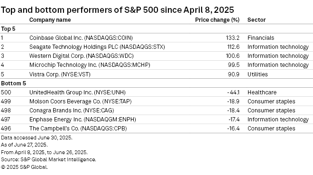Viewport: 313px width, 175px height.
Task: Click the Utilities sector cell
Action: click(258, 74)
